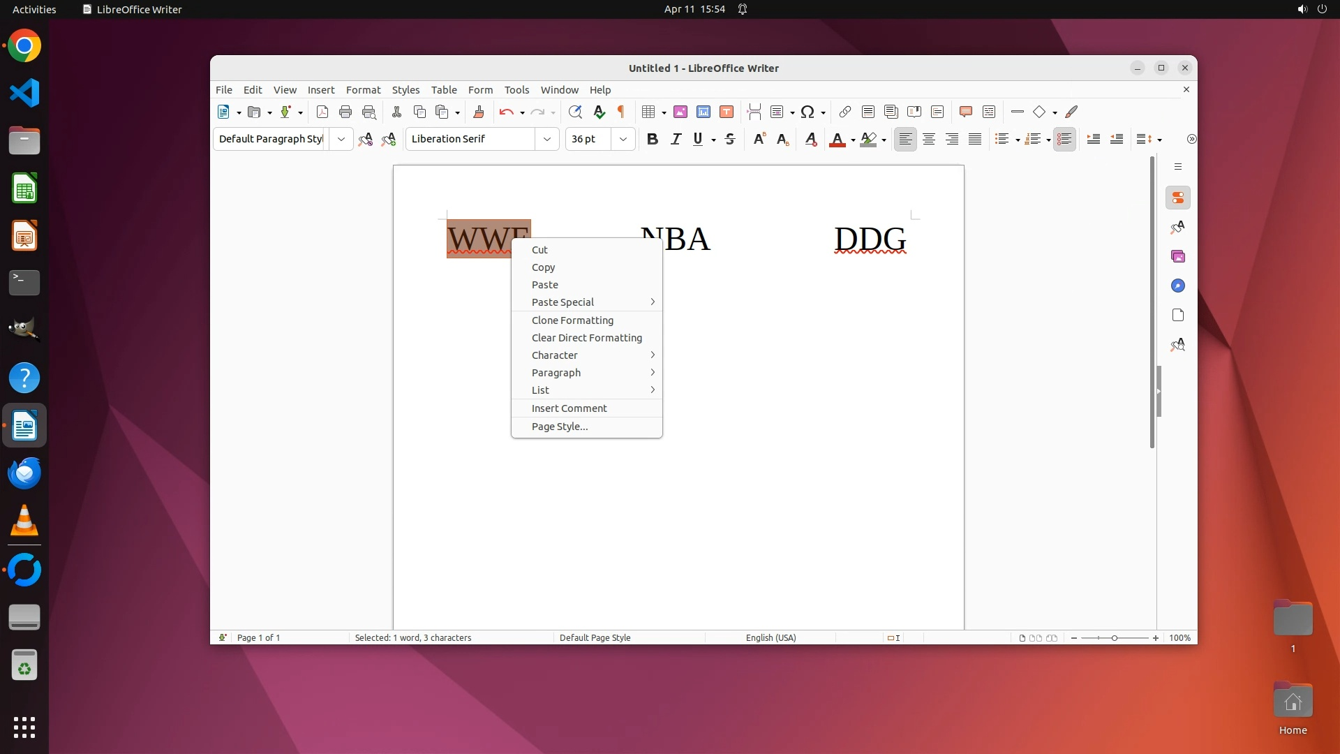Click the Clone Formatting paintbrush toolbar icon
Viewport: 1340px width, 754px height.
[478, 112]
